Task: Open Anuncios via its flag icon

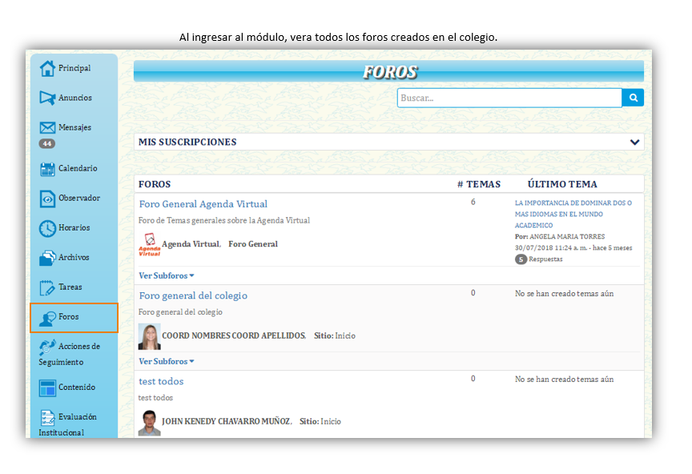Action: 47,98
